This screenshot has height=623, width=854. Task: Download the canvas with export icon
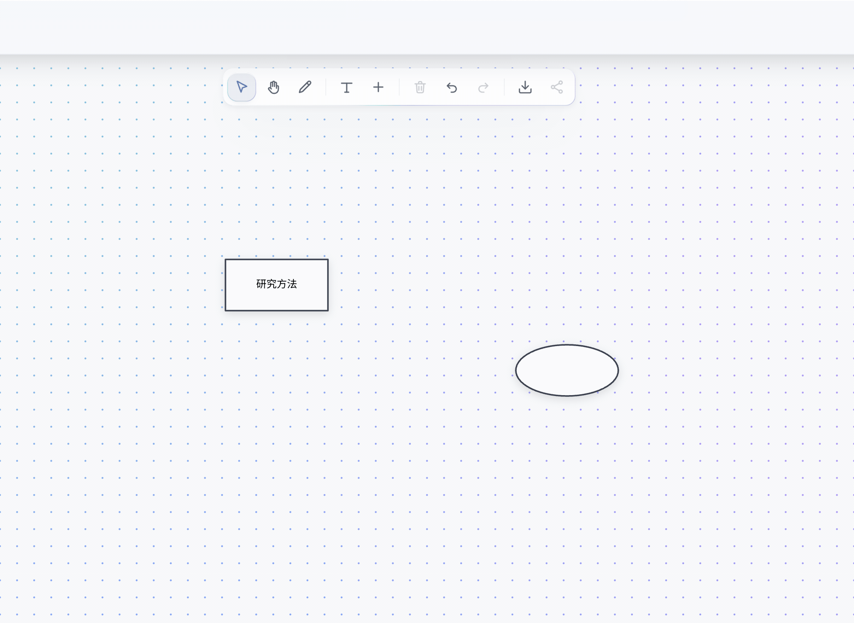(x=525, y=87)
